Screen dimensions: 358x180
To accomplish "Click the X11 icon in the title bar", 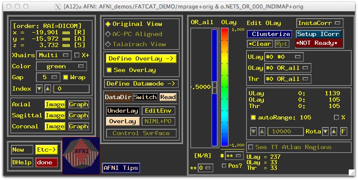I will point(58,7).
